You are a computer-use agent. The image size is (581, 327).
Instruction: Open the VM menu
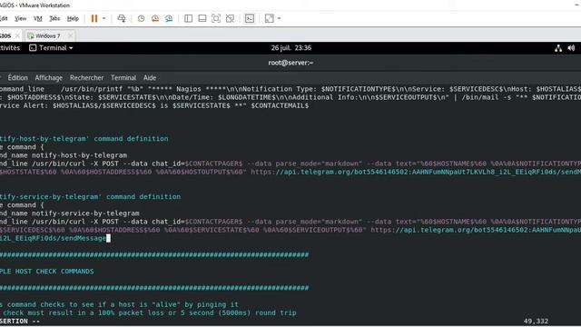(38, 18)
